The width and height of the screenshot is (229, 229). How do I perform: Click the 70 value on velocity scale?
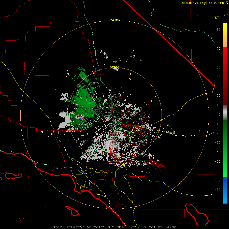tap(219, 49)
